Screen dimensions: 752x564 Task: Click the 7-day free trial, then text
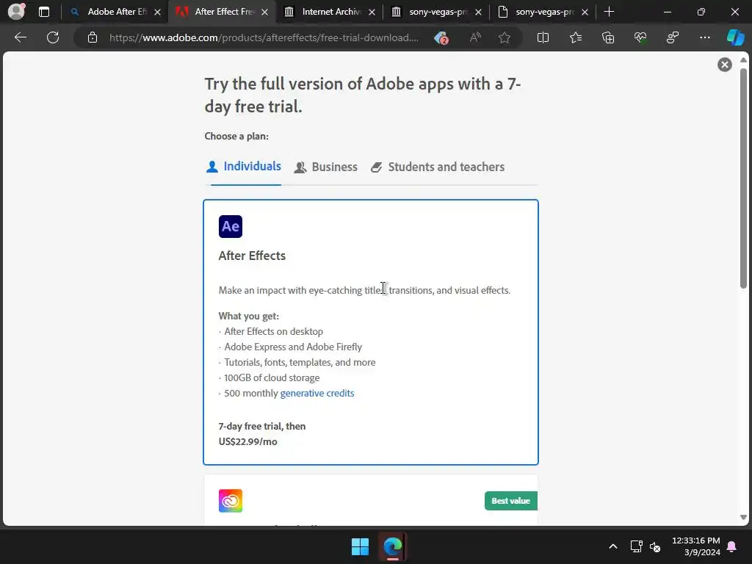(x=262, y=427)
